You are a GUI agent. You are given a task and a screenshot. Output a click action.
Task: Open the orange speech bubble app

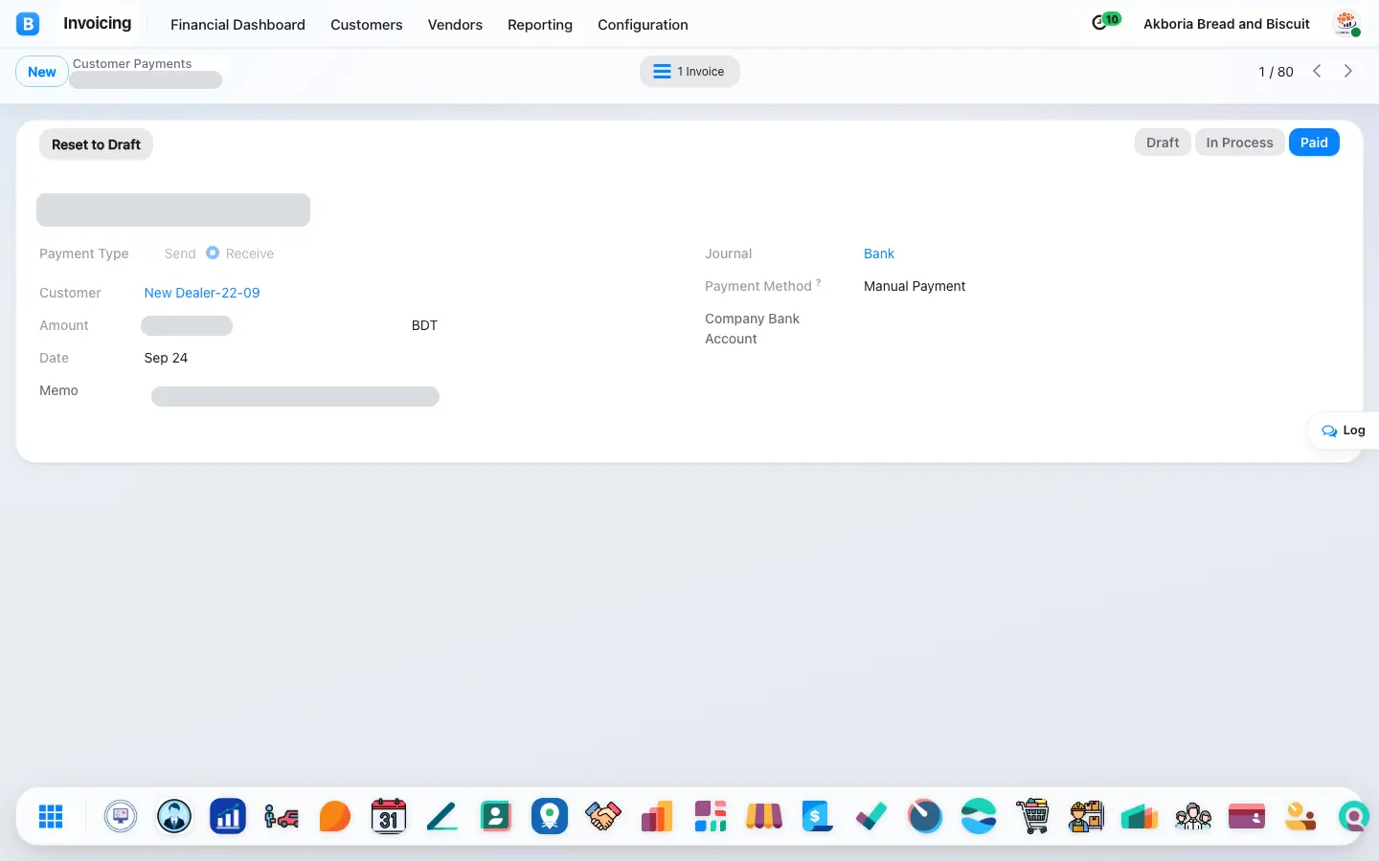click(x=335, y=816)
